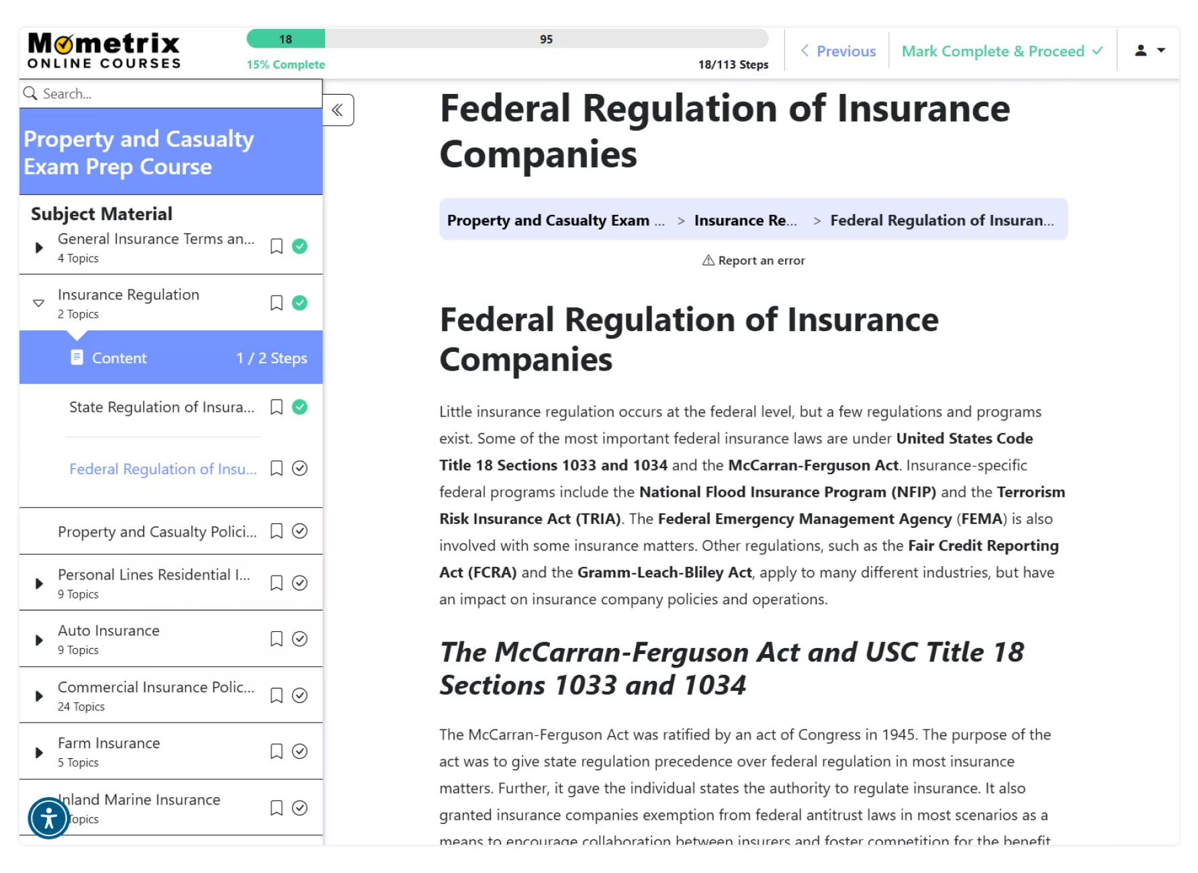Toggle completion check for Federal Regulation topic

300,469
